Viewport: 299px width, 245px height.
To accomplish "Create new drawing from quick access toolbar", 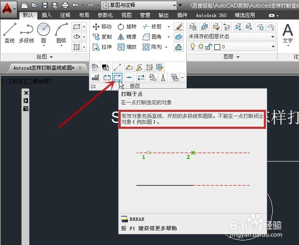I will click(25, 6).
